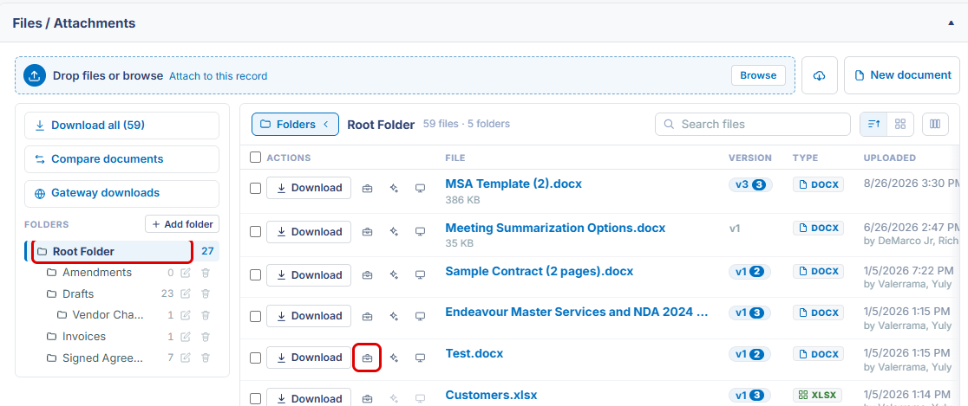Click monitor icon for Meeting Summarization Options.docx
The image size is (968, 406).
pyautogui.click(x=421, y=232)
